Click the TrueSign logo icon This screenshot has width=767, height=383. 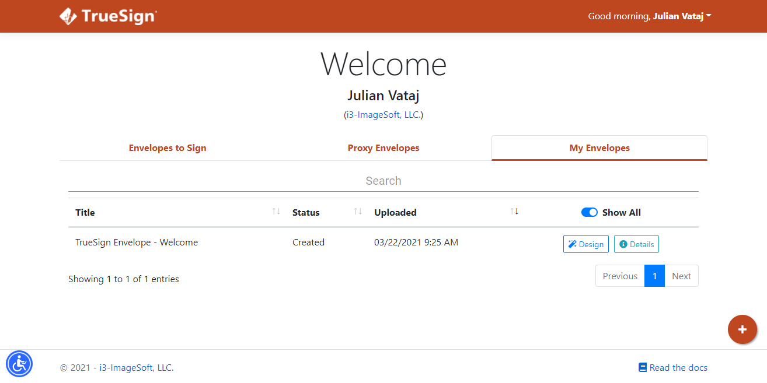(x=69, y=16)
